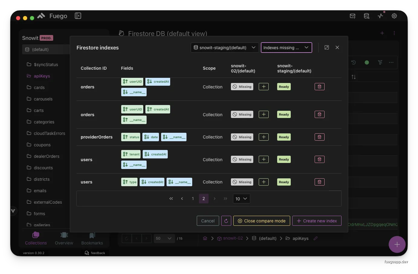
Task: Go to page 1 of indexes
Action: click(193, 199)
